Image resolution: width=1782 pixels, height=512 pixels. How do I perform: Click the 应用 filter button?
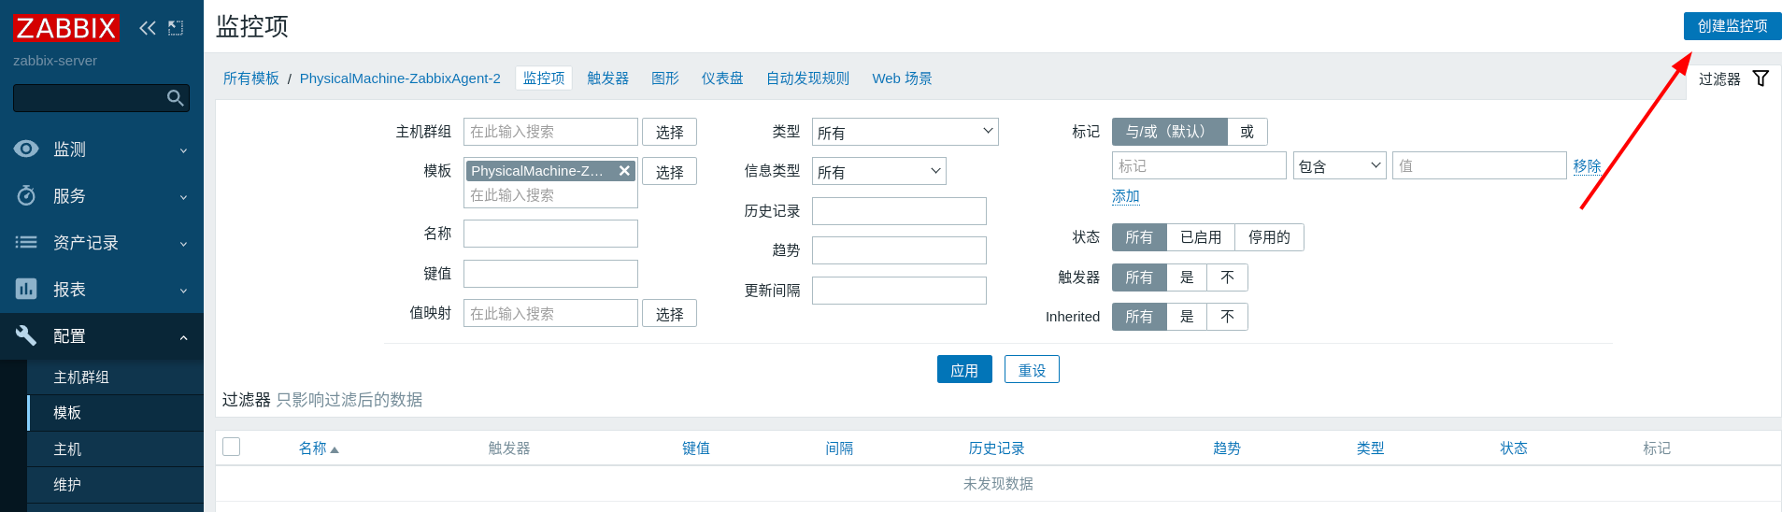pyautogui.click(x=964, y=369)
